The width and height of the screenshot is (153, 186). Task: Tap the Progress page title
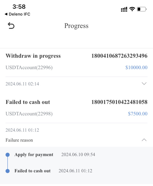[76, 26]
